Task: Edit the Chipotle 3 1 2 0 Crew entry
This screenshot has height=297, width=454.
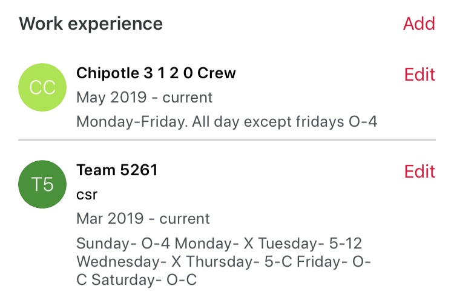Action: (x=419, y=75)
